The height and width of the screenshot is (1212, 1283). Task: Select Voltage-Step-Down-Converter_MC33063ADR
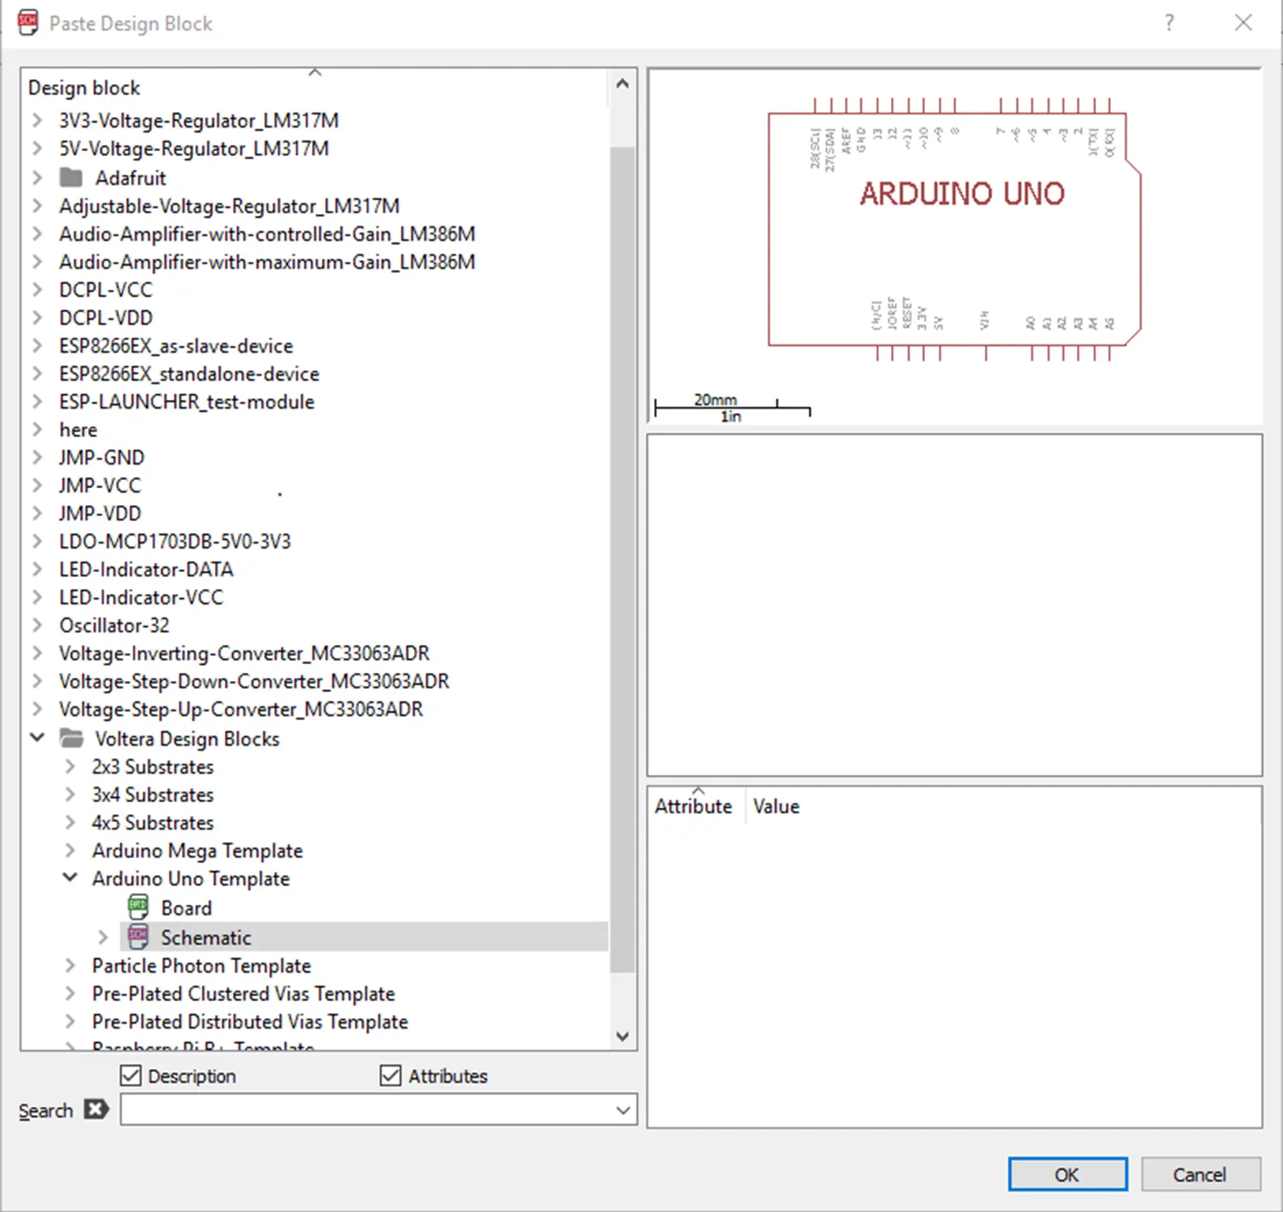(x=254, y=681)
